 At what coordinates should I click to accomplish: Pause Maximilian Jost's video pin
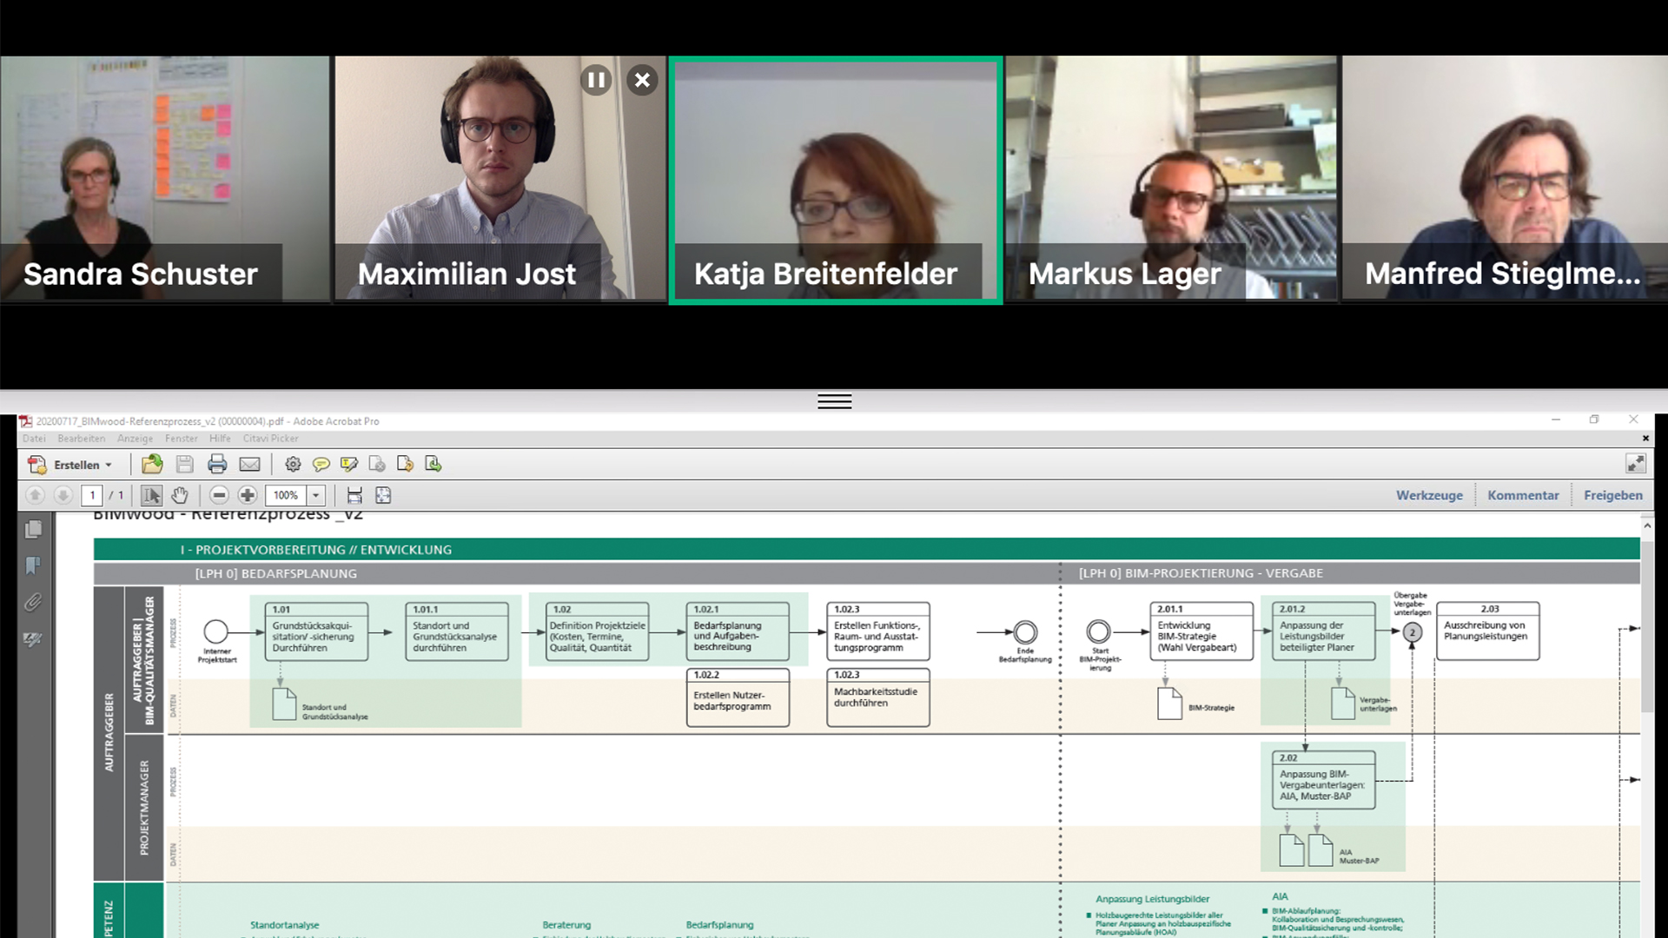pos(596,81)
